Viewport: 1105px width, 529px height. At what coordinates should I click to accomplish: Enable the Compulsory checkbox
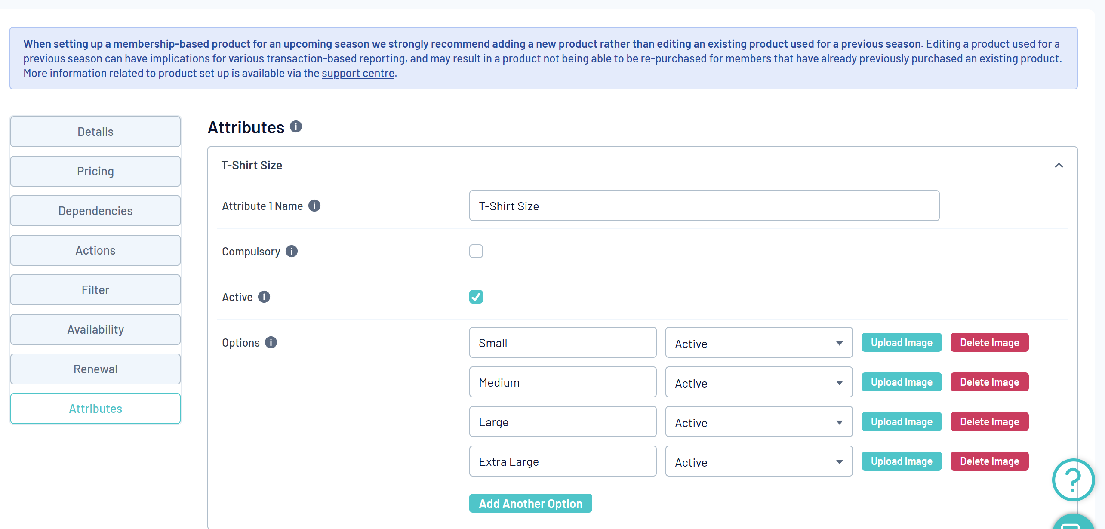coord(476,251)
